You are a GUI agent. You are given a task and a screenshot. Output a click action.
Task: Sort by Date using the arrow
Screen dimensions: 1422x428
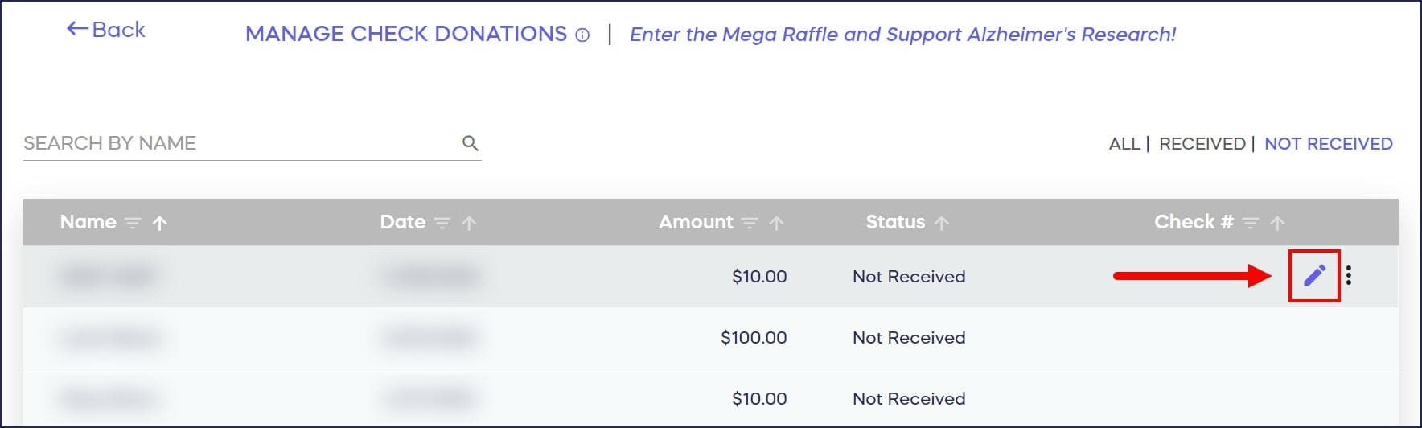coord(469,223)
